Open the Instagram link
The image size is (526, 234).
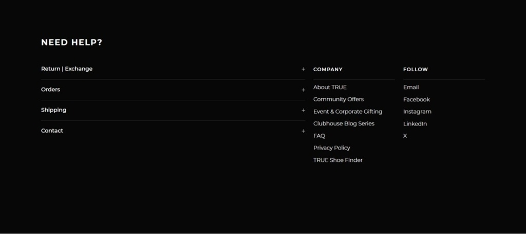point(417,112)
